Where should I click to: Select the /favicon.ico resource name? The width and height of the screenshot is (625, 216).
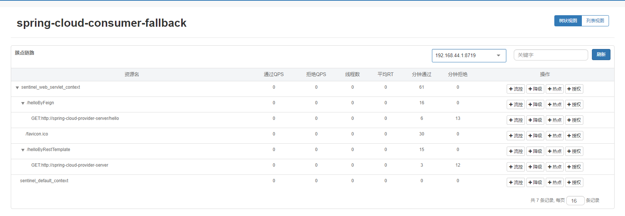37,134
